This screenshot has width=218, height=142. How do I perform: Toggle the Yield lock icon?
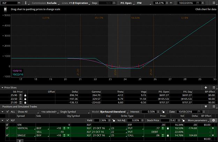[x=114, y=120]
